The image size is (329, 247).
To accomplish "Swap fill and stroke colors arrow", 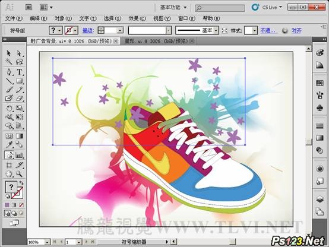I will 21,182.
